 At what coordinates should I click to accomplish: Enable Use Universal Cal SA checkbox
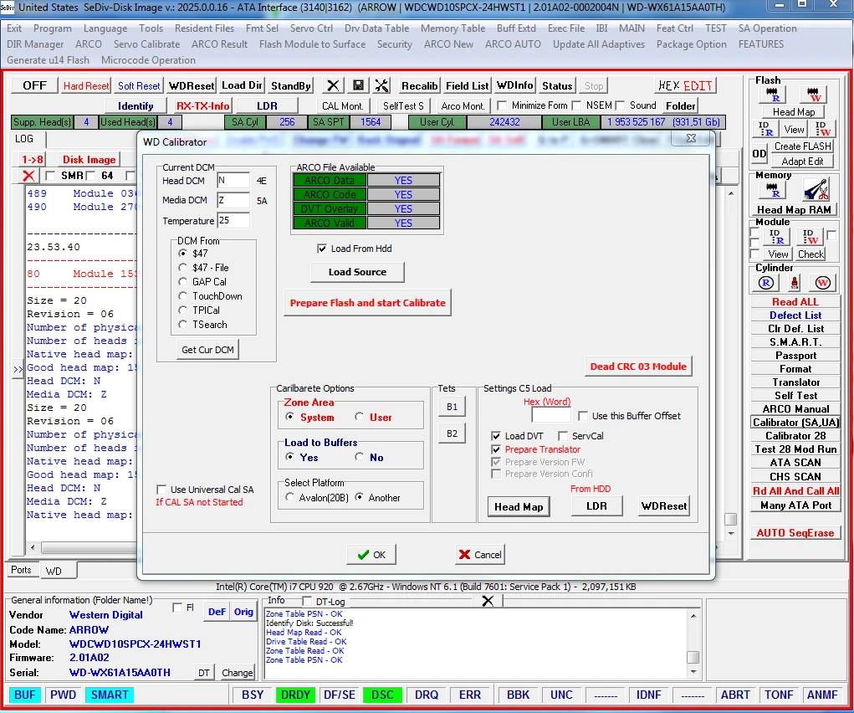tap(161, 490)
